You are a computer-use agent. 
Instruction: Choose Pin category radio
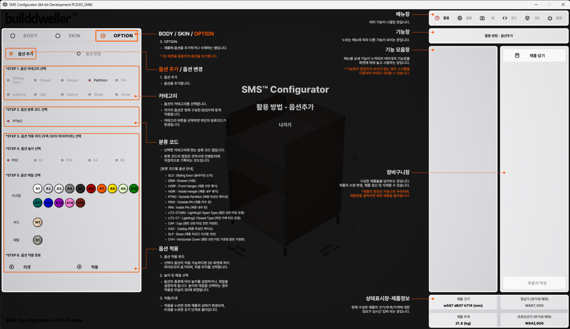pos(117,80)
